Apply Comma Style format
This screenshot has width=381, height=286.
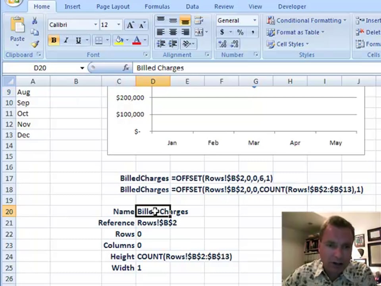tap(253, 32)
